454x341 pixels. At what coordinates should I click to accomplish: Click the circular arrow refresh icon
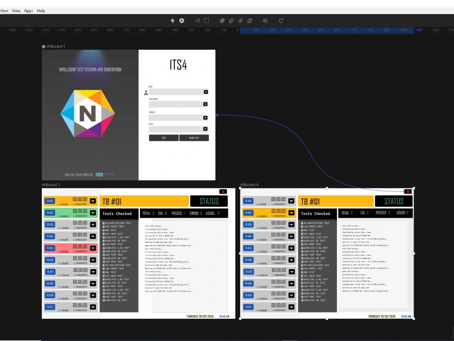click(281, 20)
